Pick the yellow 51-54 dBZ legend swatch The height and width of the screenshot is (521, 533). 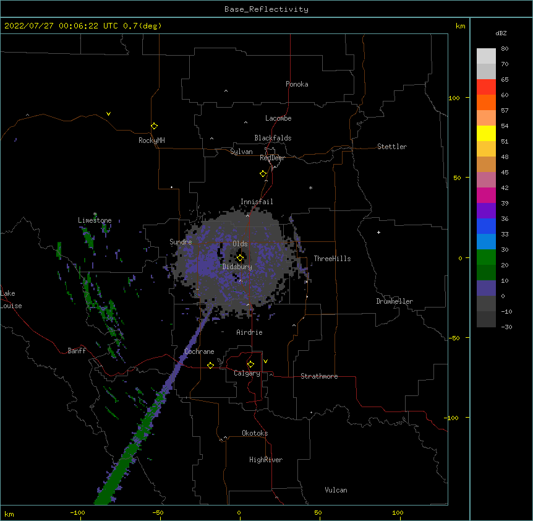(x=486, y=133)
